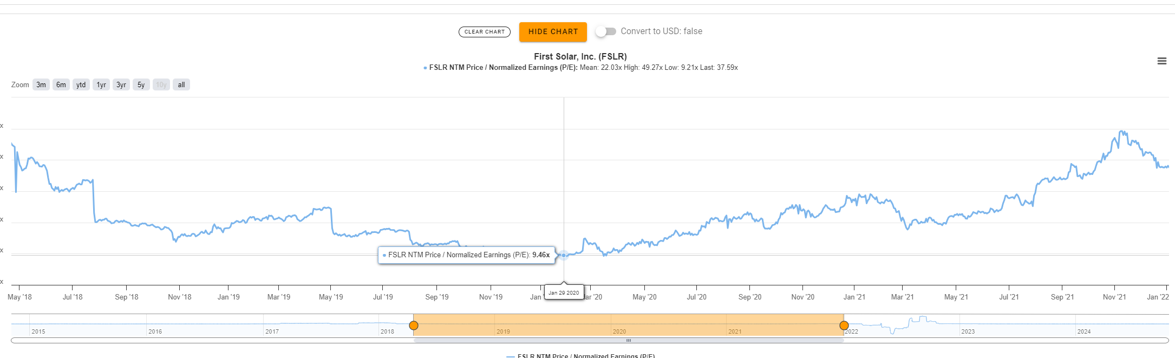
Task: Click the May '18 axis label
Action: [x=19, y=297]
